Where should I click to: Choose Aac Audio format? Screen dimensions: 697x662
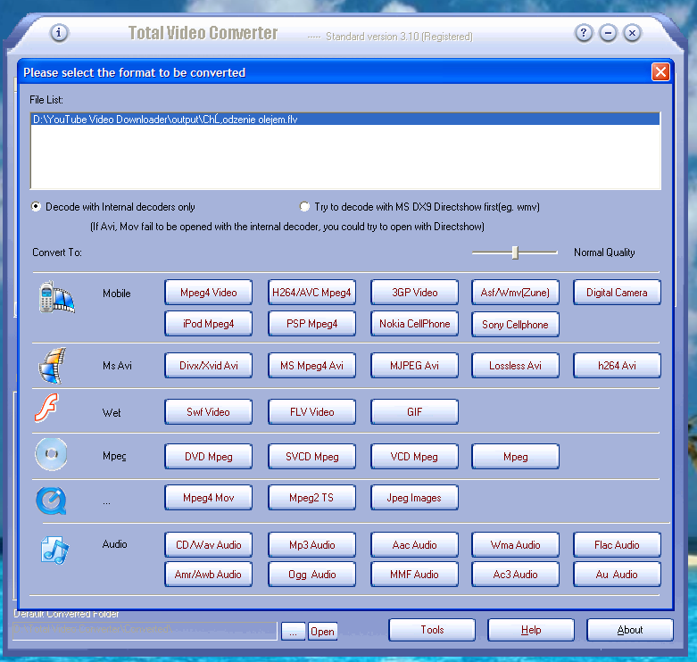(414, 545)
